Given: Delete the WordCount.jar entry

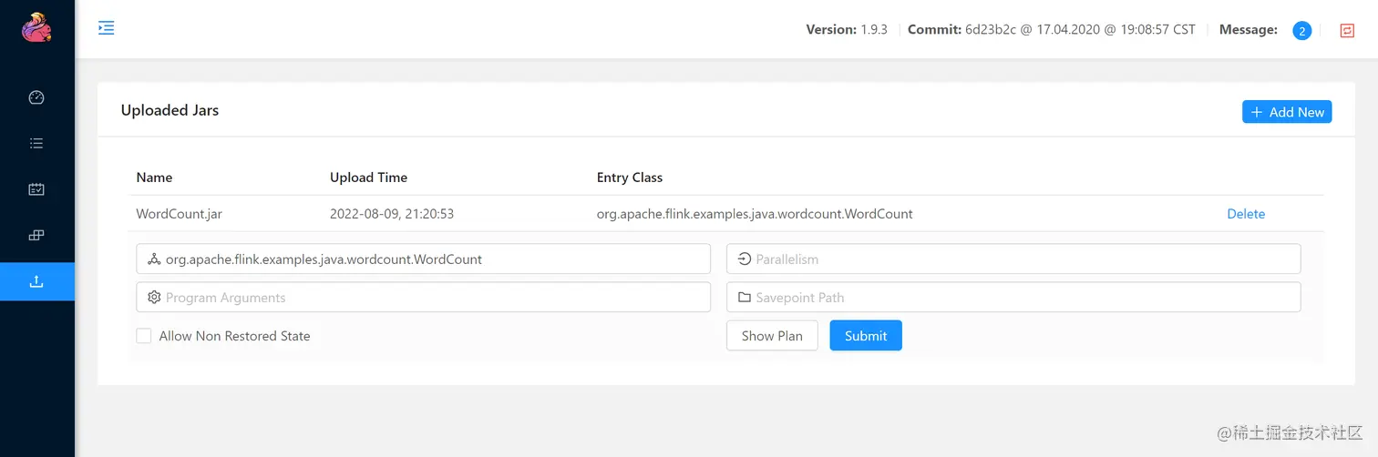Looking at the screenshot, I should tap(1245, 214).
